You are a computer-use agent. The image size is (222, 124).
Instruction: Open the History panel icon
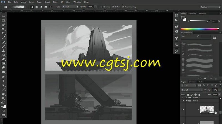point(176,15)
